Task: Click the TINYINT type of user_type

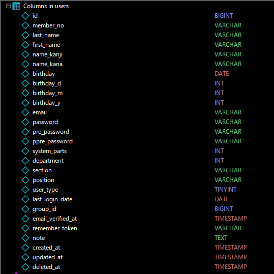Action: [225, 190]
